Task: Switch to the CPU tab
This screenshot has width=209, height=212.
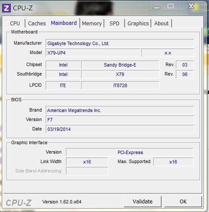Action: [15, 23]
